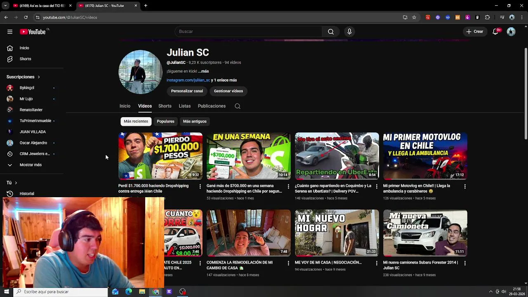
Task: Open options for the Gané más de $700.000 video
Action: pos(288,186)
